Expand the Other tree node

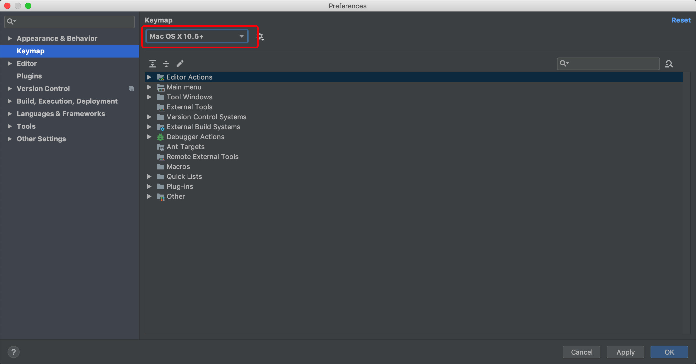(149, 197)
